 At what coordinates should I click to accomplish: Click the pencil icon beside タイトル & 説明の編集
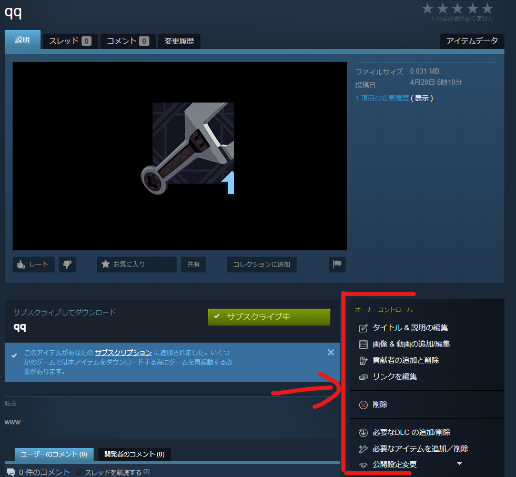363,328
